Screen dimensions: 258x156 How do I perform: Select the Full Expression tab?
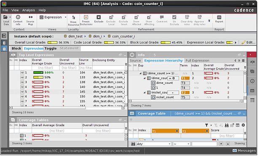click(x=197, y=61)
